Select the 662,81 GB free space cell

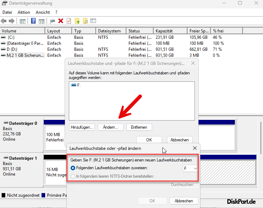[199, 49]
